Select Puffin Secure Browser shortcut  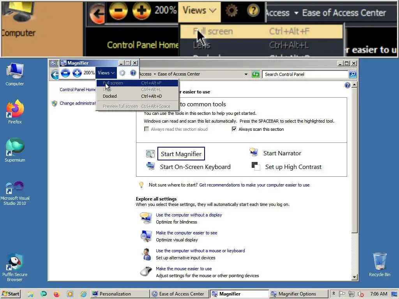[x=15, y=267]
